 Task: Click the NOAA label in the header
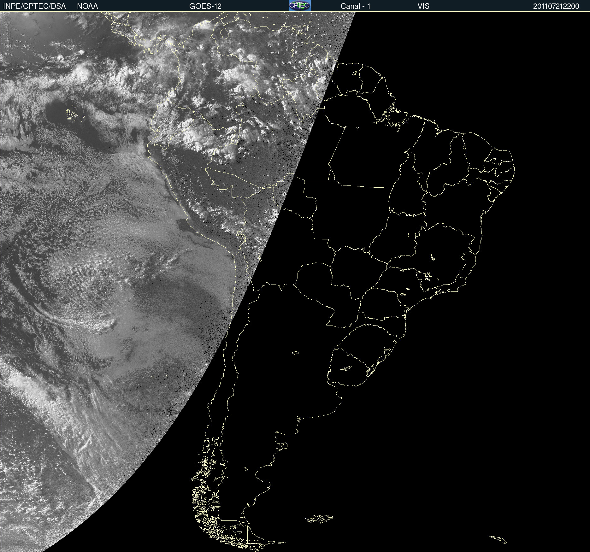[x=87, y=6]
